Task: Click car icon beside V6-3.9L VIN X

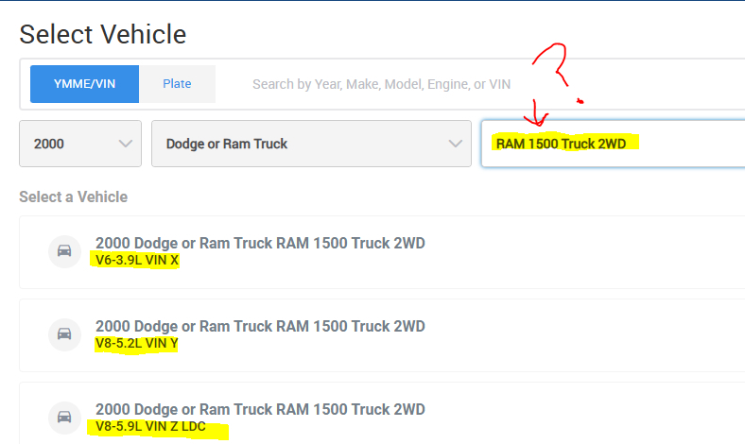Action: [64, 251]
